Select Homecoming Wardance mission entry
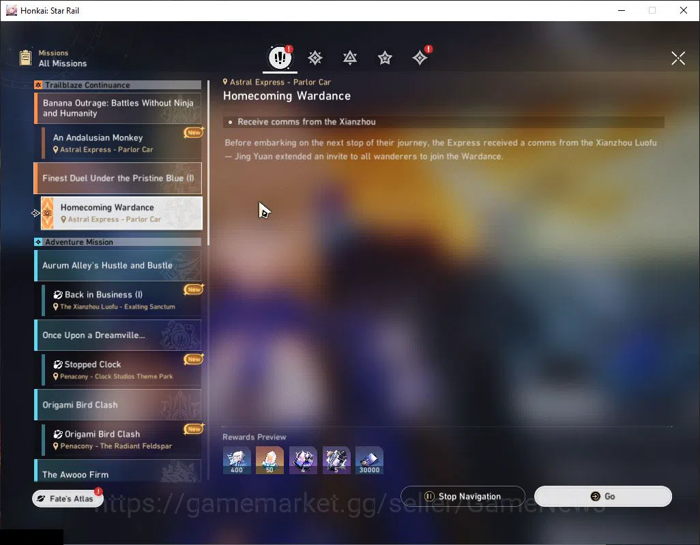The height and width of the screenshot is (545, 700). tap(121, 213)
